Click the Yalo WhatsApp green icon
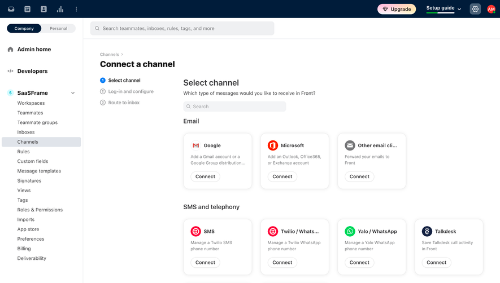Viewport: 500px width, 283px height. [350, 232]
